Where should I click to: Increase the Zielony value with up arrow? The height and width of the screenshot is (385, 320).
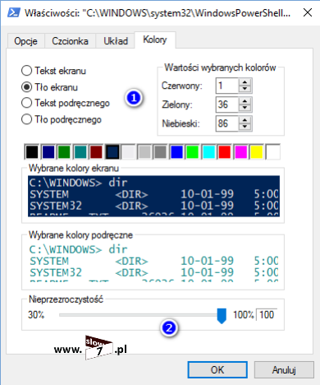[x=245, y=101]
